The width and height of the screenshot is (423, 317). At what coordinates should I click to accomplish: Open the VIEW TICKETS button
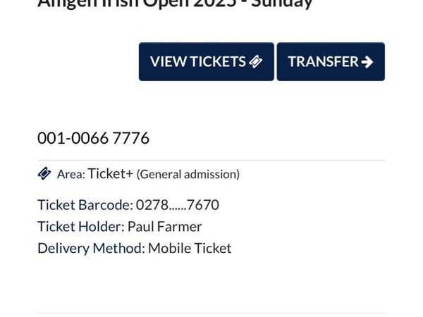[207, 61]
